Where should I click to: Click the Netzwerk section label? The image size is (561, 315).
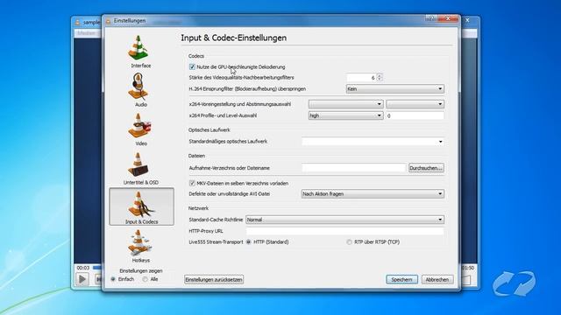point(198,208)
